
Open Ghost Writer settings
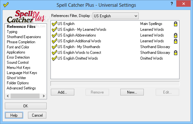coord(16,78)
